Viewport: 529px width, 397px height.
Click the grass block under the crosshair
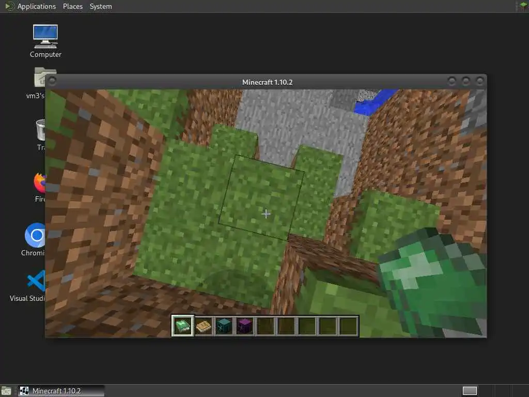[262, 197]
